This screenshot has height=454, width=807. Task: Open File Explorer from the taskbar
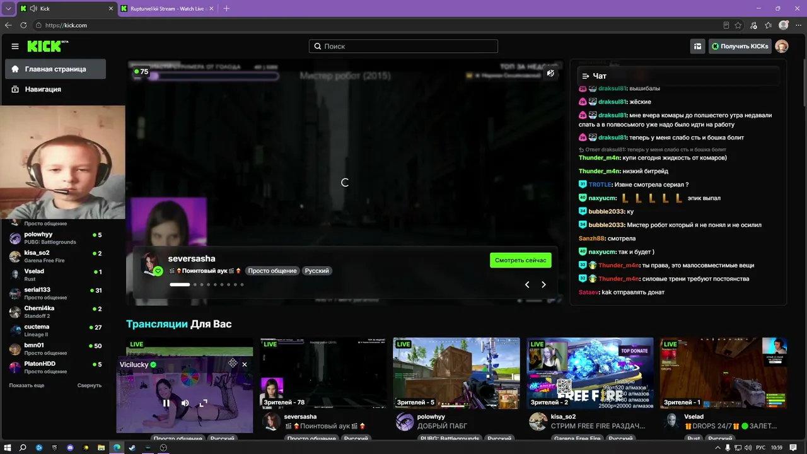tap(101, 448)
